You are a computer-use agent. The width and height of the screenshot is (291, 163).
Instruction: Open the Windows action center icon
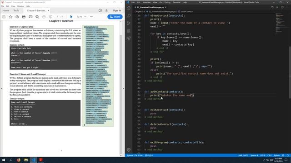[x=286, y=160]
